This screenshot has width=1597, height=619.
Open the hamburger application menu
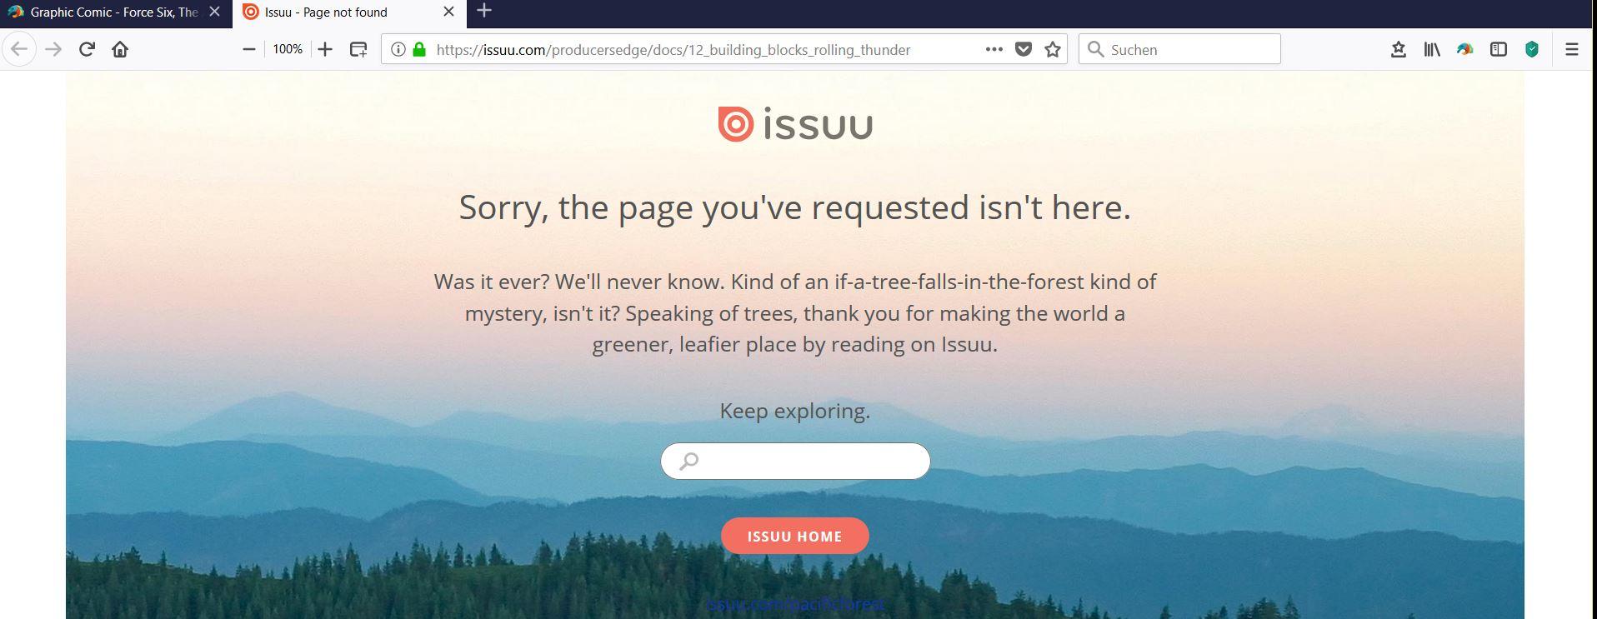(x=1572, y=49)
